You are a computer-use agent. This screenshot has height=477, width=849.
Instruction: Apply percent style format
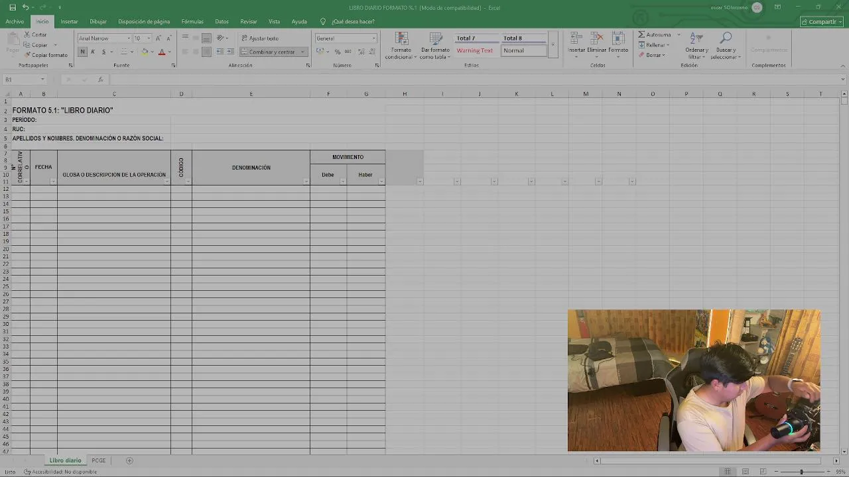click(x=337, y=52)
